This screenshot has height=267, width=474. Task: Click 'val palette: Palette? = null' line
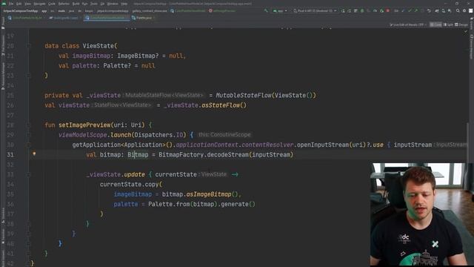point(107,66)
